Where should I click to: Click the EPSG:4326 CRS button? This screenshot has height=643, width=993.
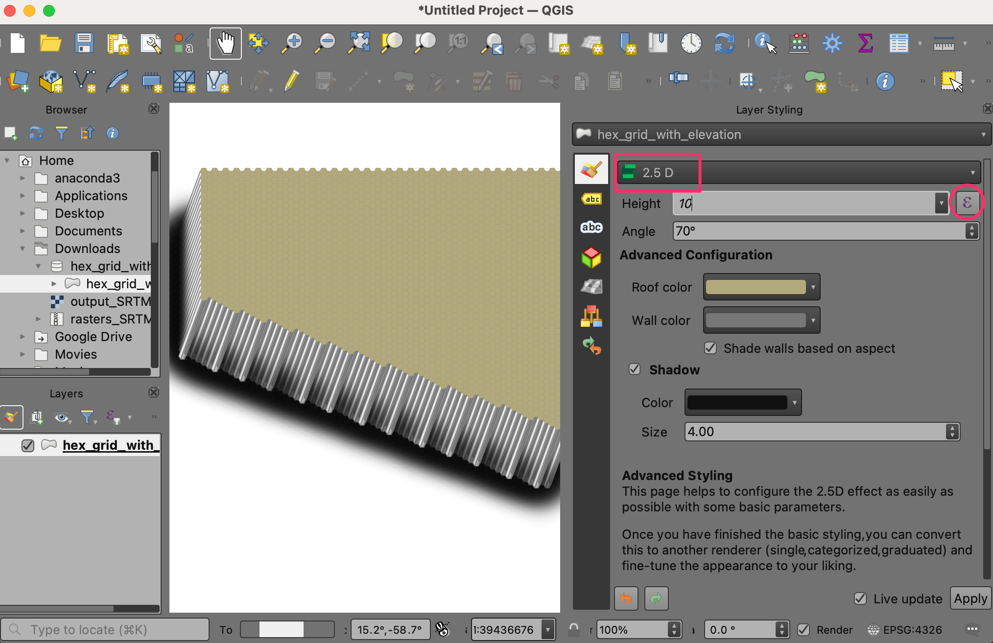[905, 630]
